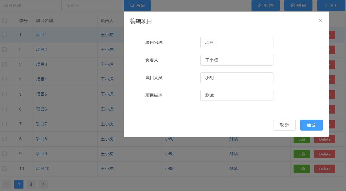
Task: Toggle the select-all checkbox in the table header
Action: [4, 20]
